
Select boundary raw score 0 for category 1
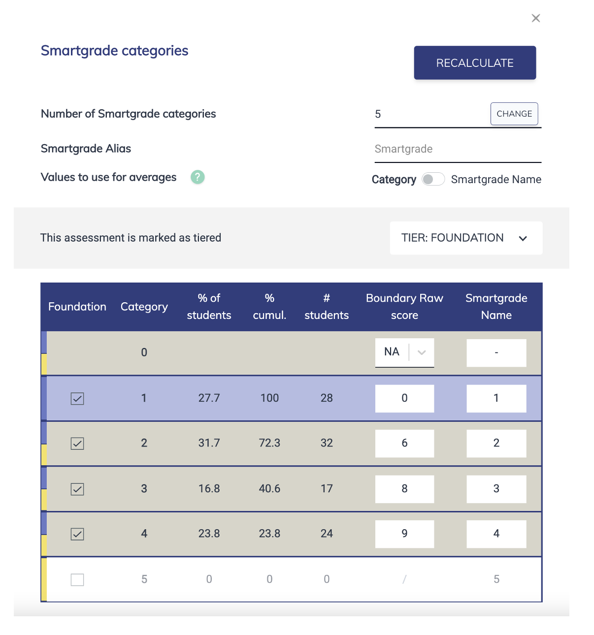pyautogui.click(x=404, y=398)
